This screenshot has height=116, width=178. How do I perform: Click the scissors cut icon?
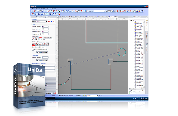(x=42, y=14)
